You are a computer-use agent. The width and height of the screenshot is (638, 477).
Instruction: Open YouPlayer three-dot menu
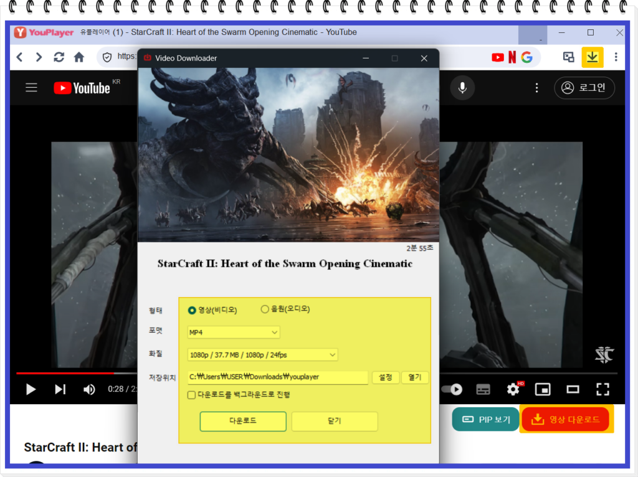click(616, 57)
